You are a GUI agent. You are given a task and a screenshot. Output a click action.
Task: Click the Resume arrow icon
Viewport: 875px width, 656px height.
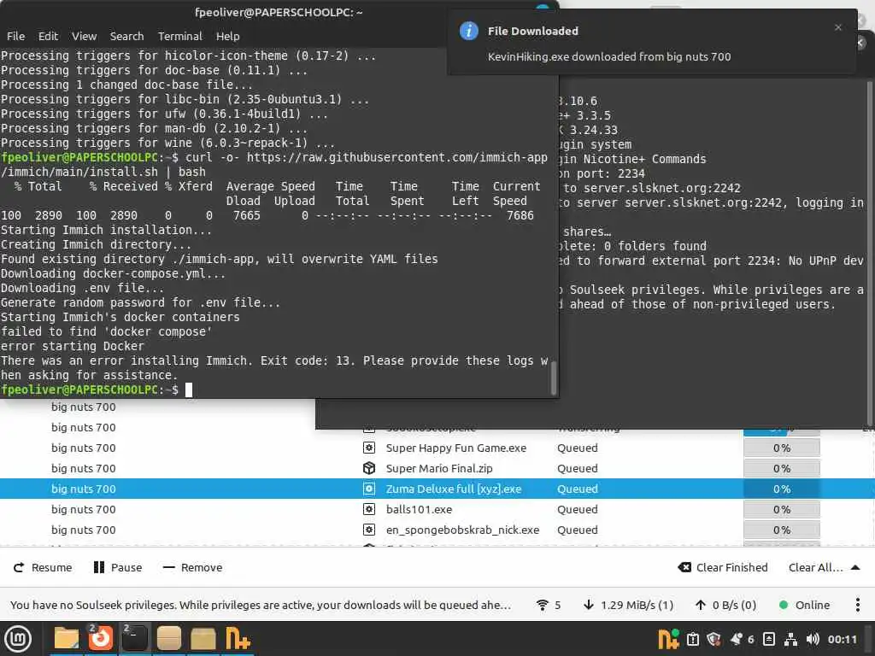19,567
